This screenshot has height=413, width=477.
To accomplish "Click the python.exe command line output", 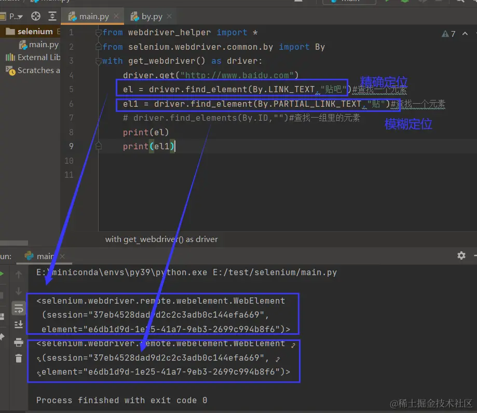I will click(x=186, y=273).
